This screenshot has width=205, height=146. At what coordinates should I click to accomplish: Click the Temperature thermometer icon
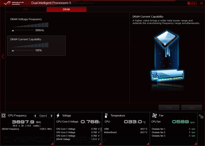coord(106,116)
